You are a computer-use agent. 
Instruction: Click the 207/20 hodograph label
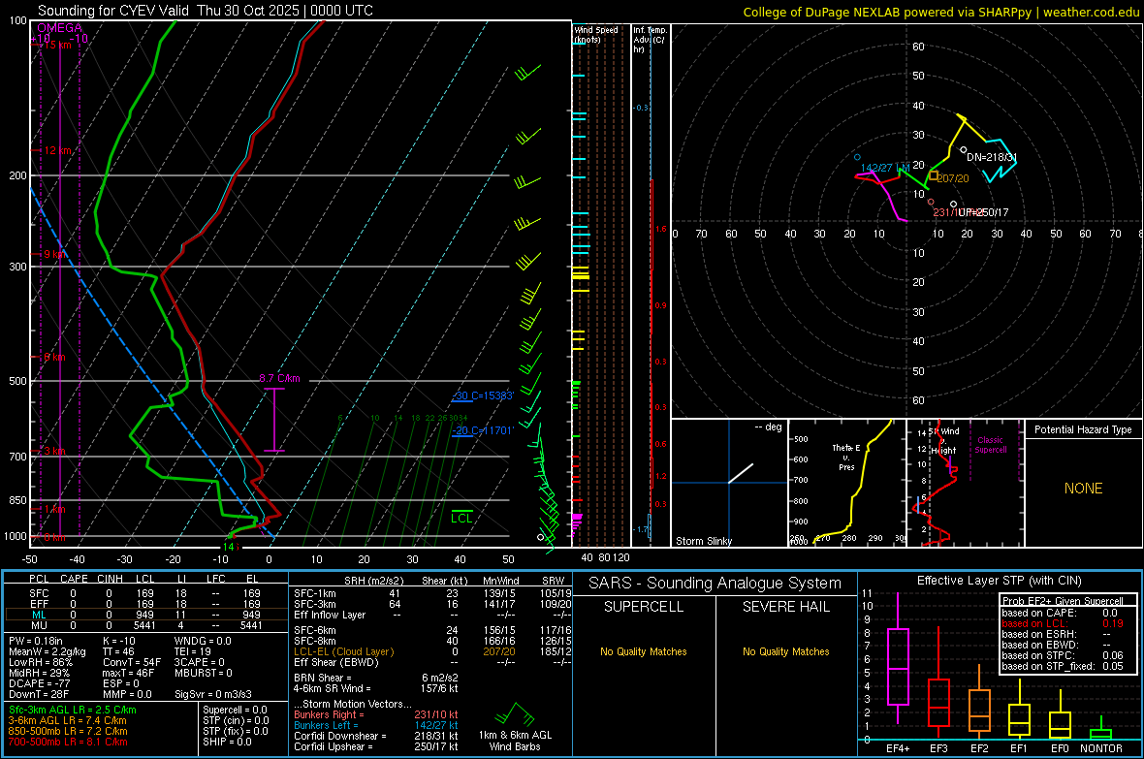[x=953, y=178]
